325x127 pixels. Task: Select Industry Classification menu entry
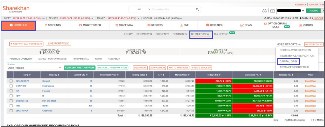point(297,56)
